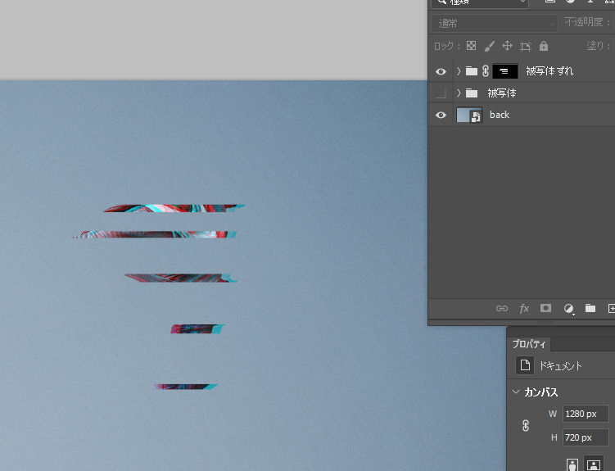Image resolution: width=615 pixels, height=471 pixels.
Task: Click the lock transparent pixels icon
Action: pos(471,47)
